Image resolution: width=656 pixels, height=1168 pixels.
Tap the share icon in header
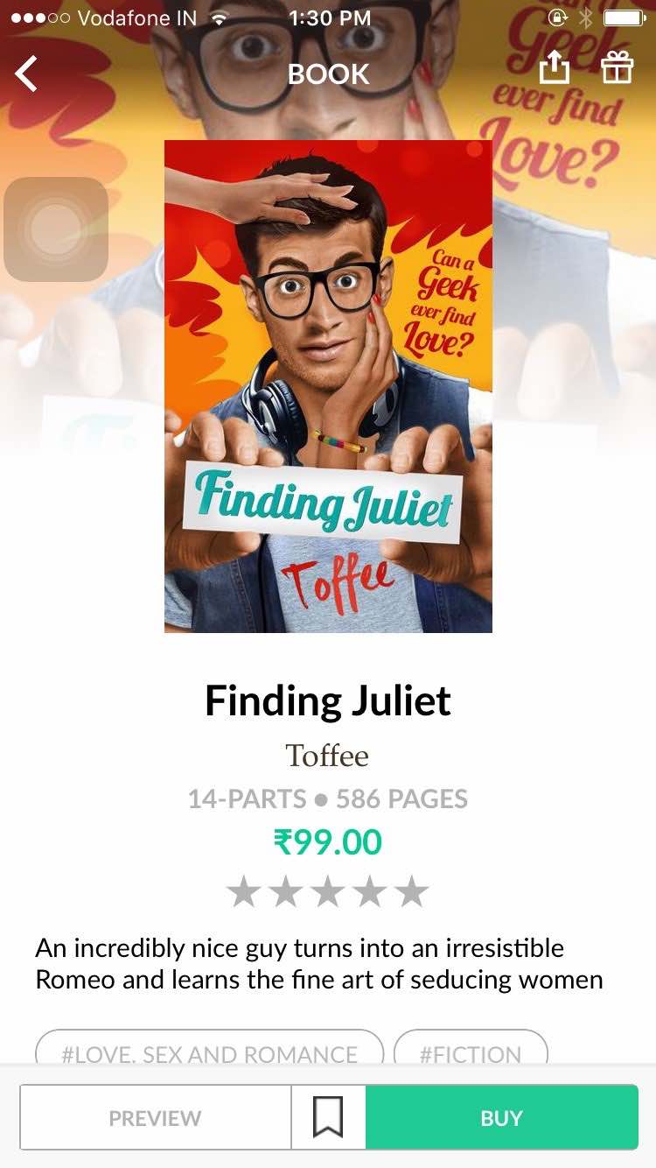coord(553,67)
